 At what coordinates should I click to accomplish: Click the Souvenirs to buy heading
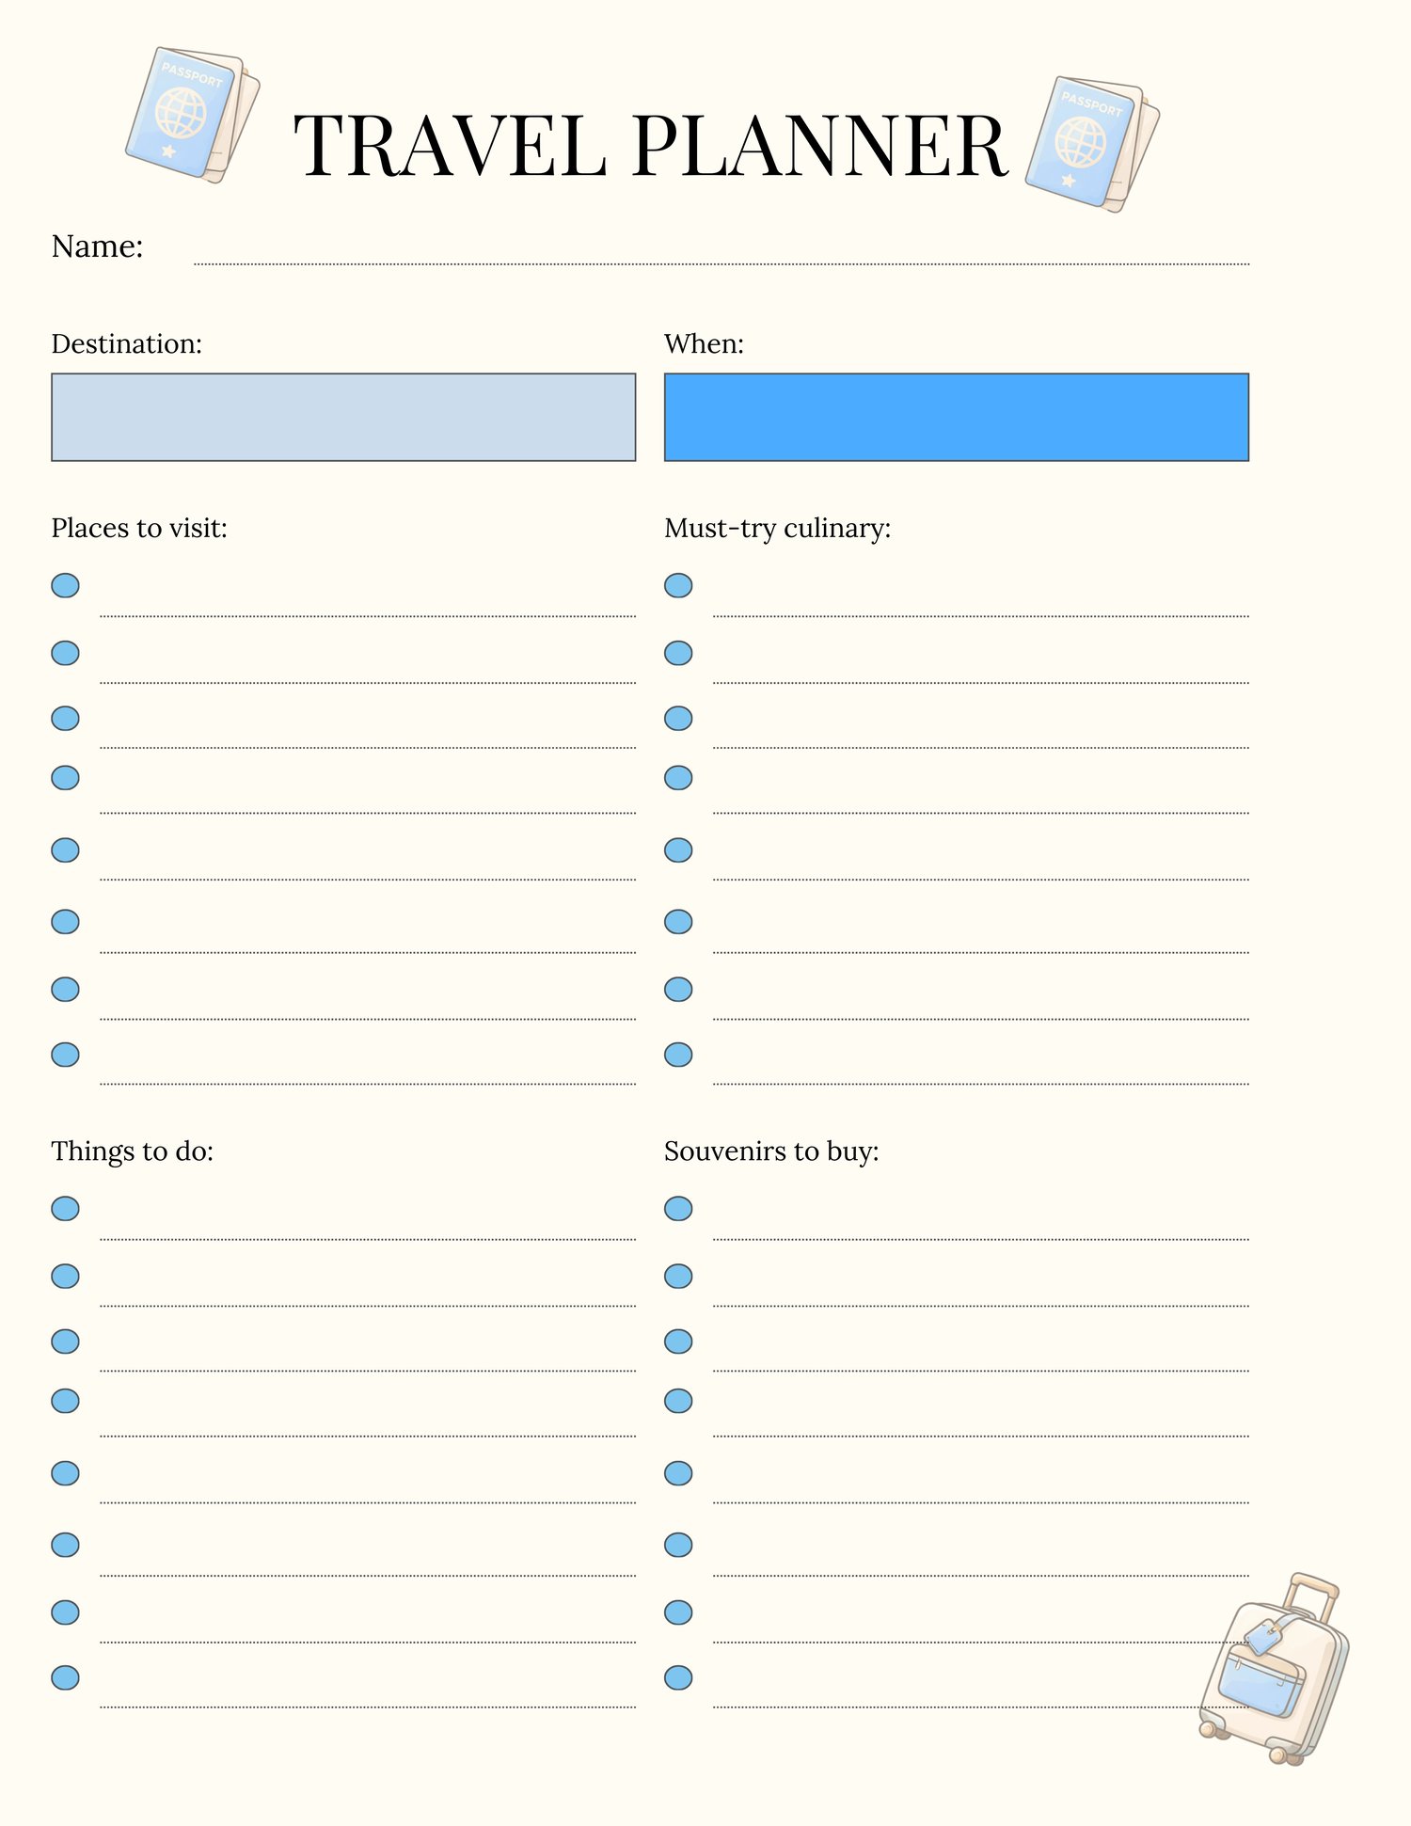[x=771, y=1151]
